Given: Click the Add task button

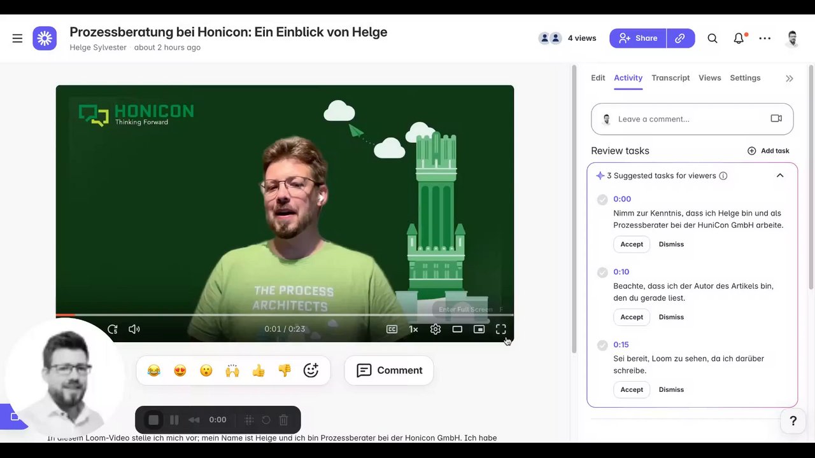Looking at the screenshot, I should 768,151.
